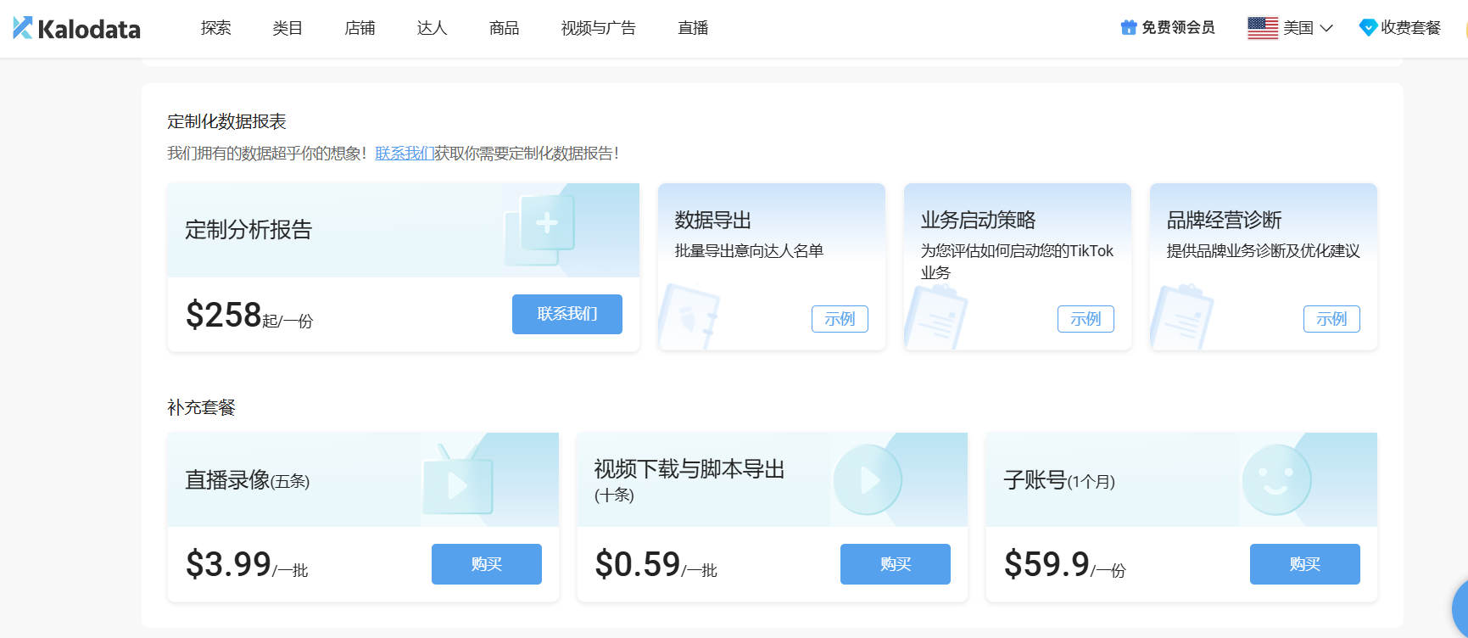Click the $258 price text
Screen dimensions: 1468x638
(x=224, y=315)
